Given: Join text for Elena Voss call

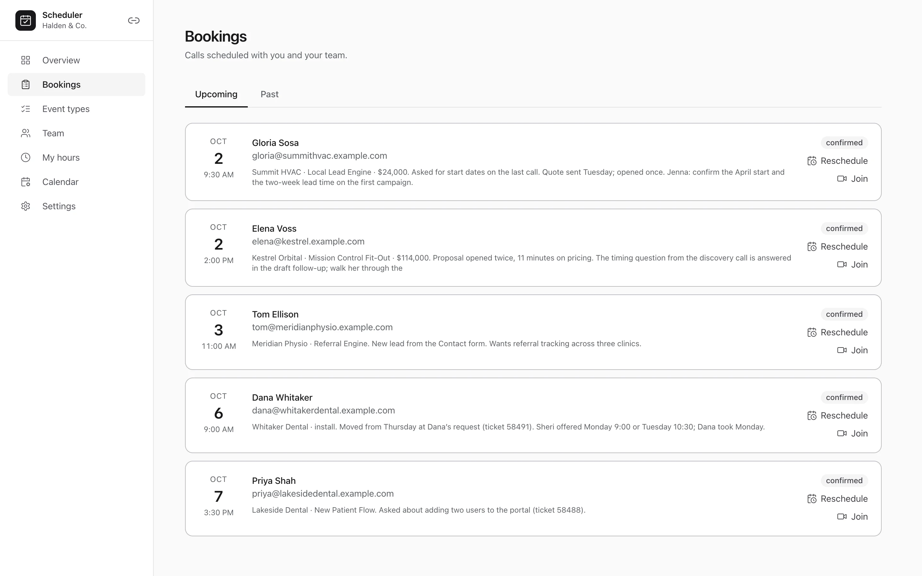Looking at the screenshot, I should tap(859, 264).
